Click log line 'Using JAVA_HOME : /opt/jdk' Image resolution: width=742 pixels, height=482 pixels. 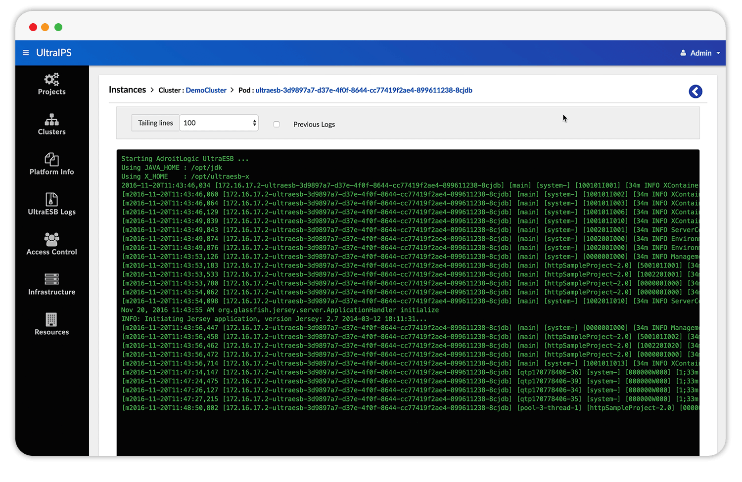click(172, 168)
